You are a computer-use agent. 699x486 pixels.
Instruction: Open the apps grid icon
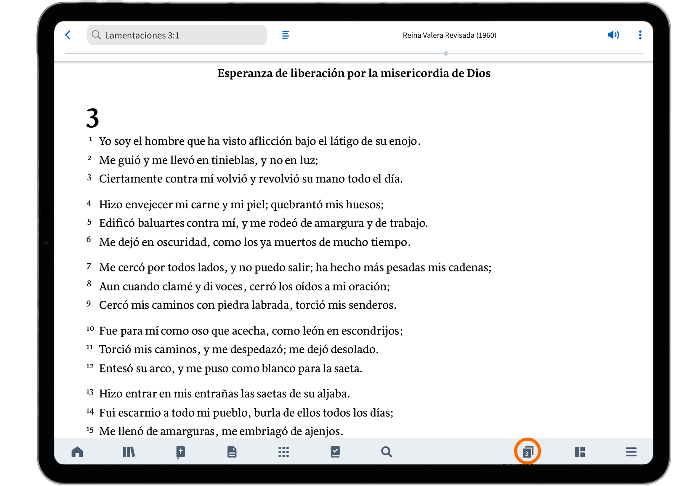coord(283,452)
